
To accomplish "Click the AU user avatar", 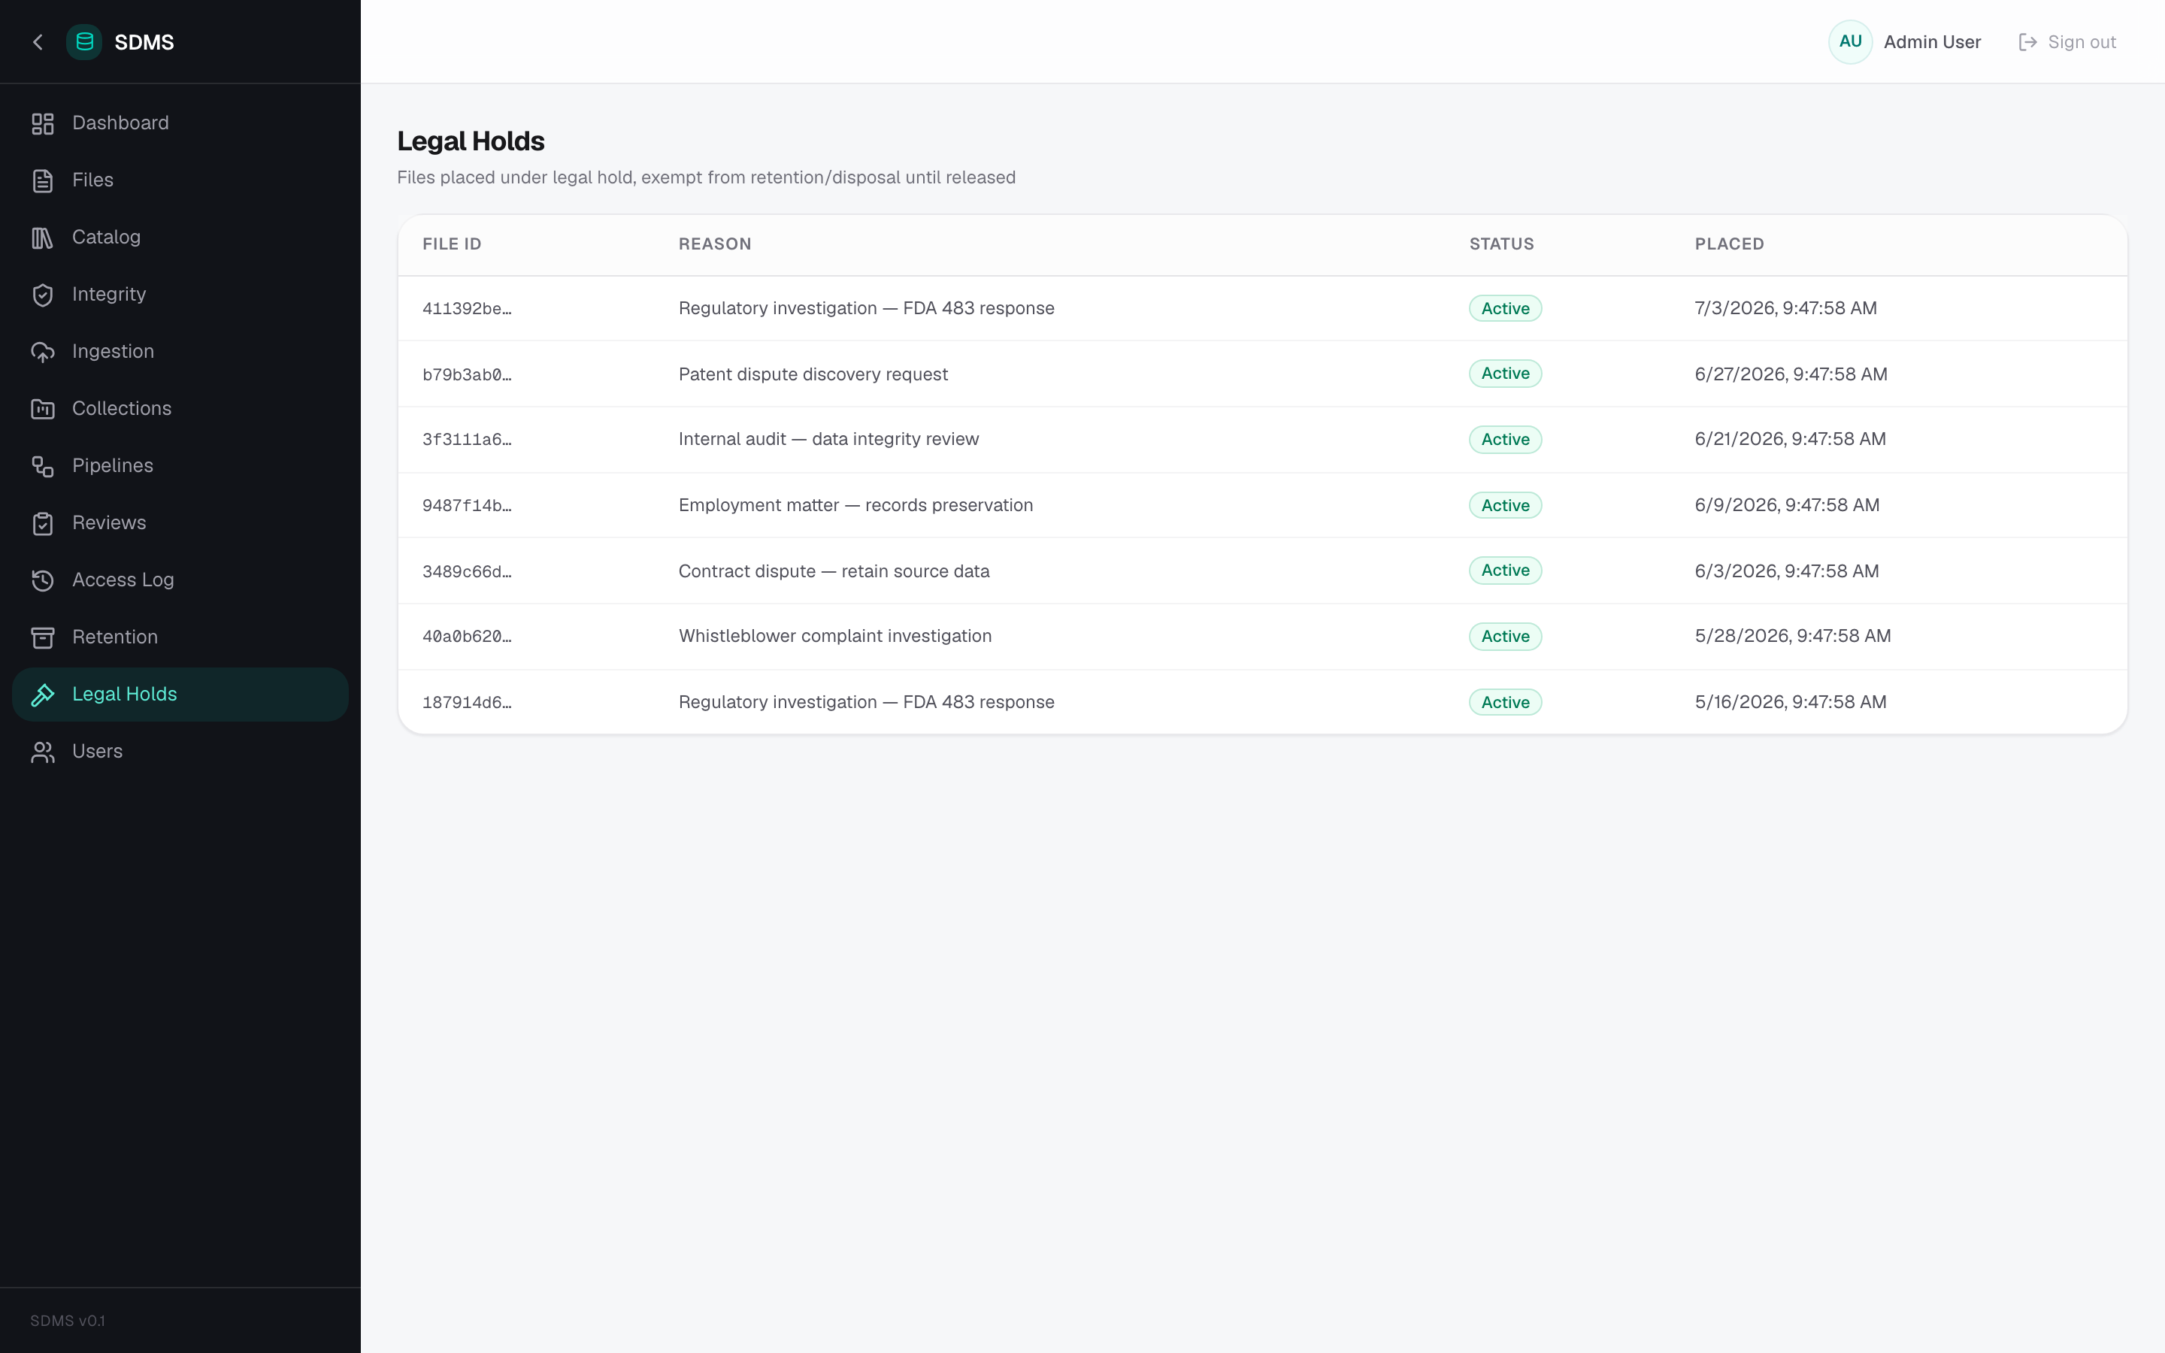I will [x=1850, y=42].
